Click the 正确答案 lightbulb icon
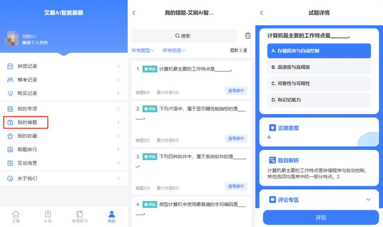 272,128
